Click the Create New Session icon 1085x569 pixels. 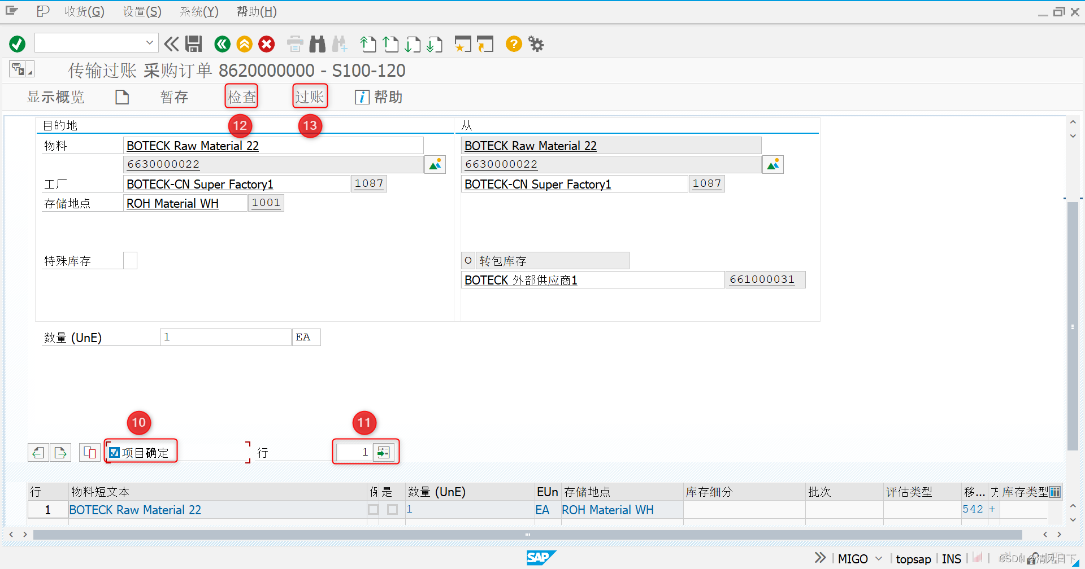[x=463, y=43]
